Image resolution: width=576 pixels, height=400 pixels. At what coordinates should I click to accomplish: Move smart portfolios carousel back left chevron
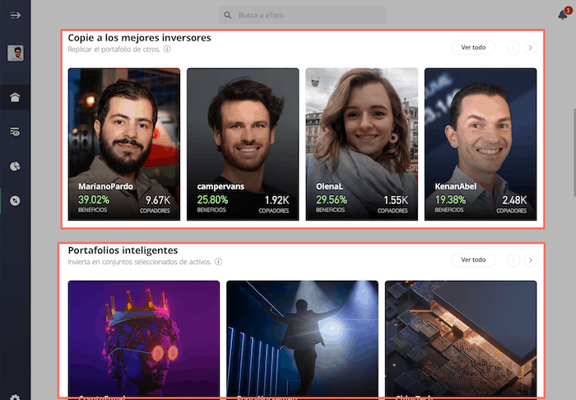click(x=513, y=260)
